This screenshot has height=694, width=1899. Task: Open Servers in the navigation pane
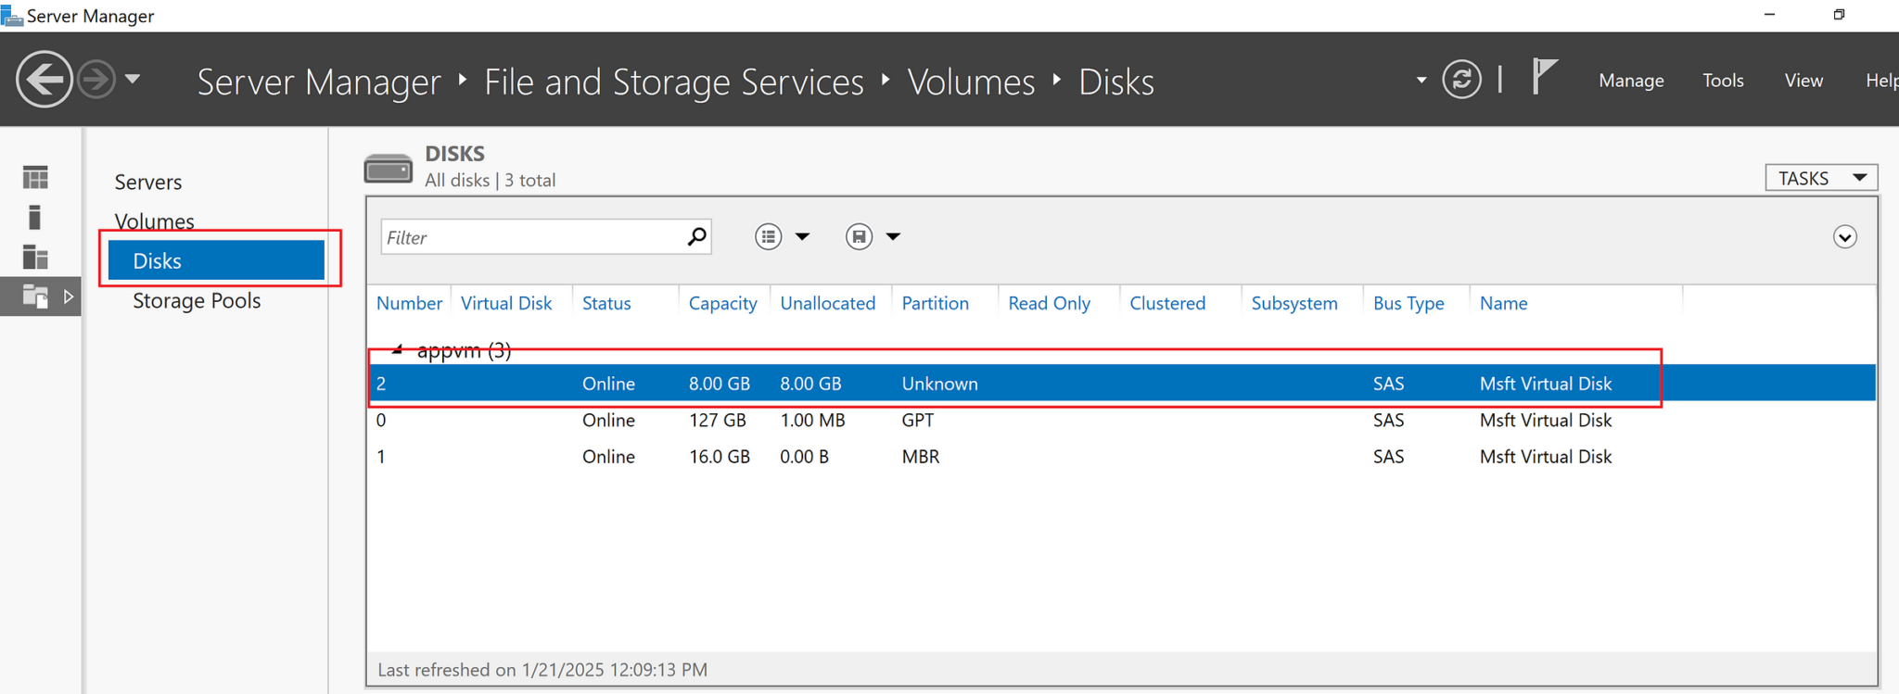(148, 183)
